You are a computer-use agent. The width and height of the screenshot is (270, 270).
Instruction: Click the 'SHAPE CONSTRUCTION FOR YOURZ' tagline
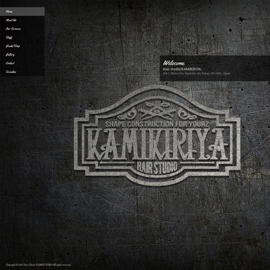pos(157,124)
